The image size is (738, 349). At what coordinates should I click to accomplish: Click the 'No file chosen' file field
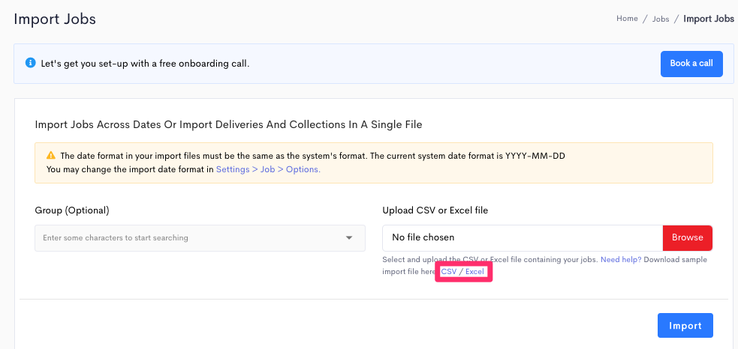(523, 238)
